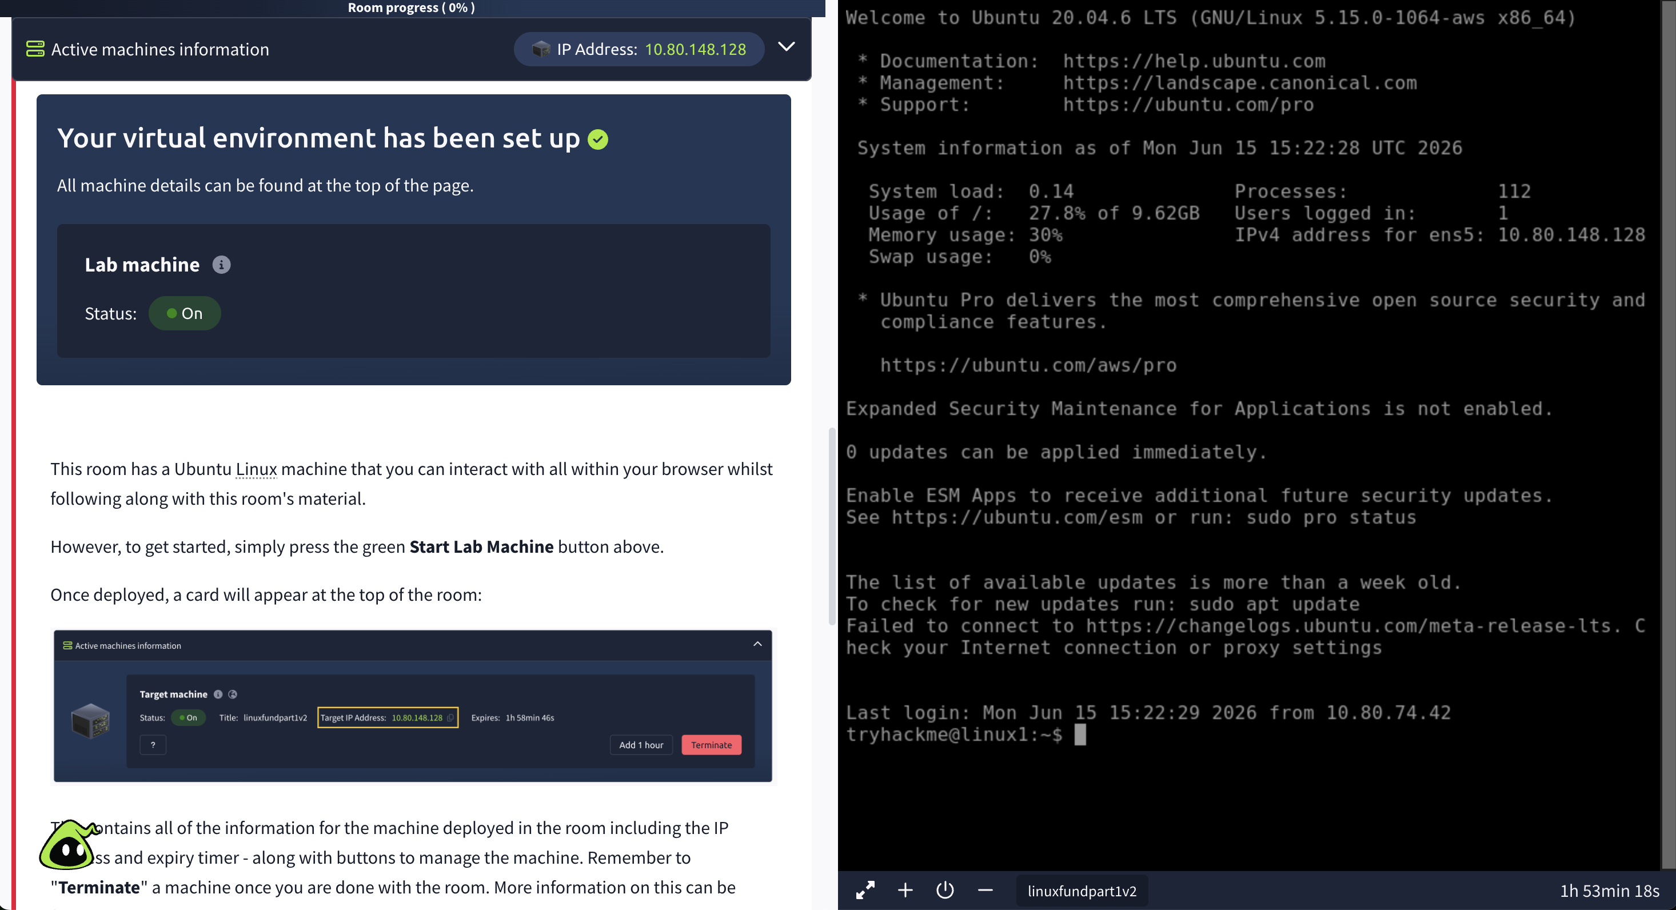The image size is (1676, 910).
Task: Click machine cube icon beside IP Address
Action: pyautogui.click(x=541, y=49)
